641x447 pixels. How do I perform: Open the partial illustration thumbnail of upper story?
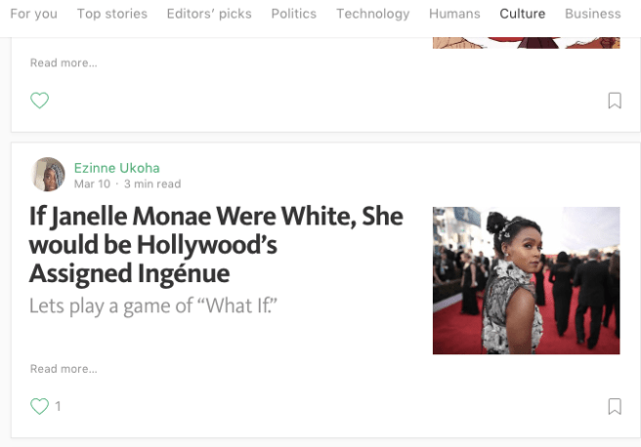[x=526, y=43]
